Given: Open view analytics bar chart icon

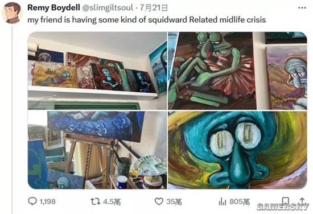Looking at the screenshot, I should 223,201.
